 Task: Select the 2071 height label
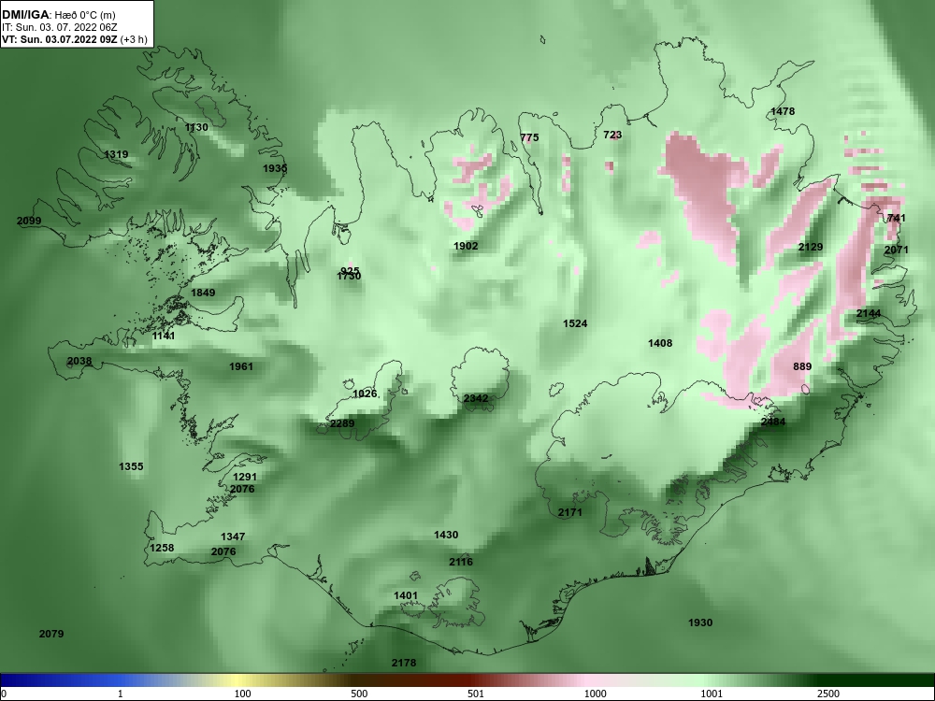897,250
